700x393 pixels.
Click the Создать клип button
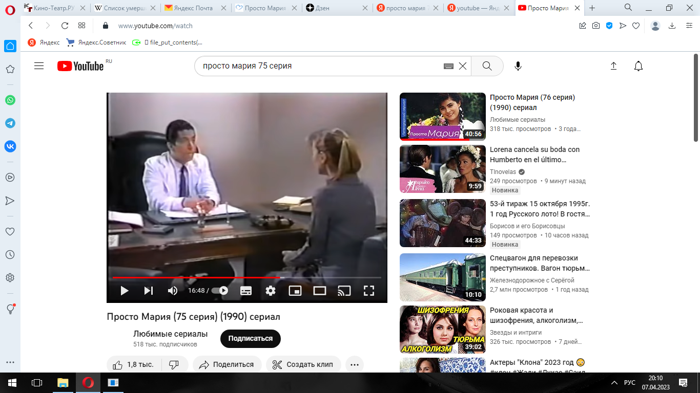coord(303,364)
